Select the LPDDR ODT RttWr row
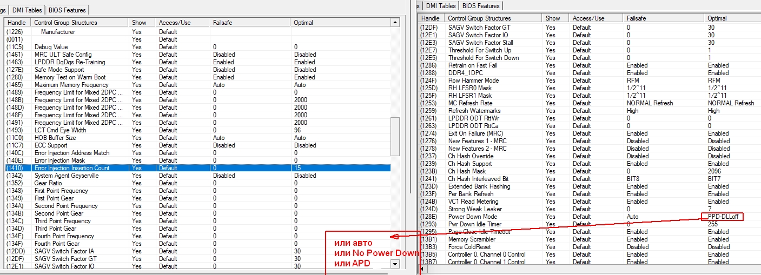This screenshot has width=761, height=275. (x=590, y=118)
